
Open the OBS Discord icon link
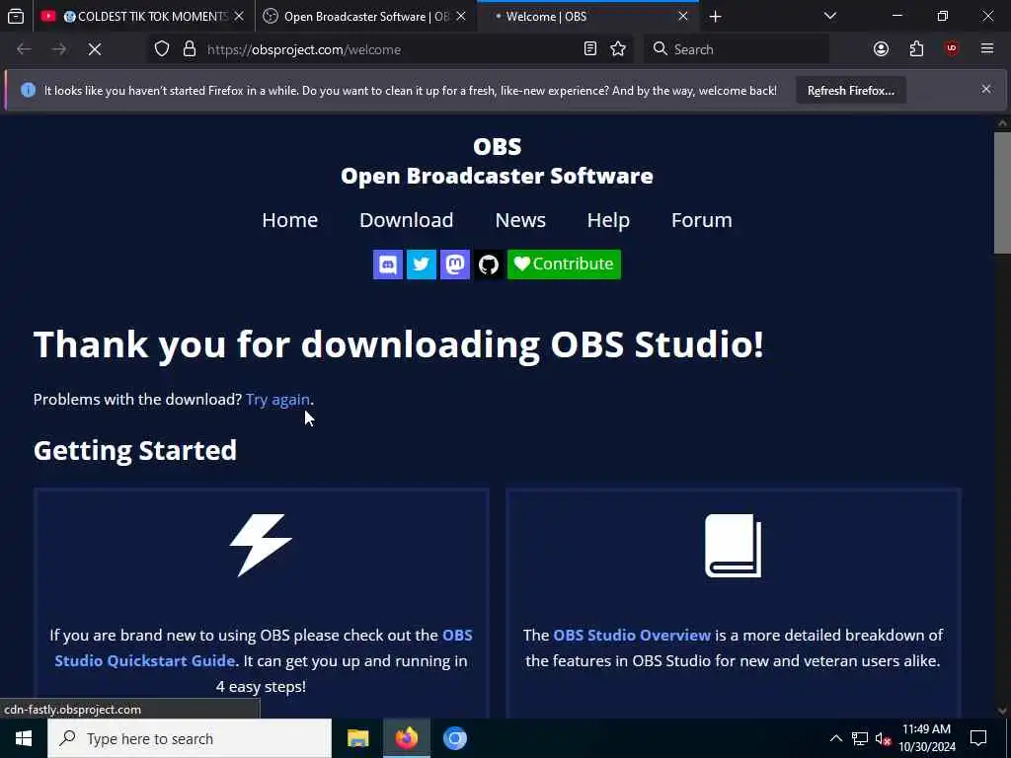387,265
